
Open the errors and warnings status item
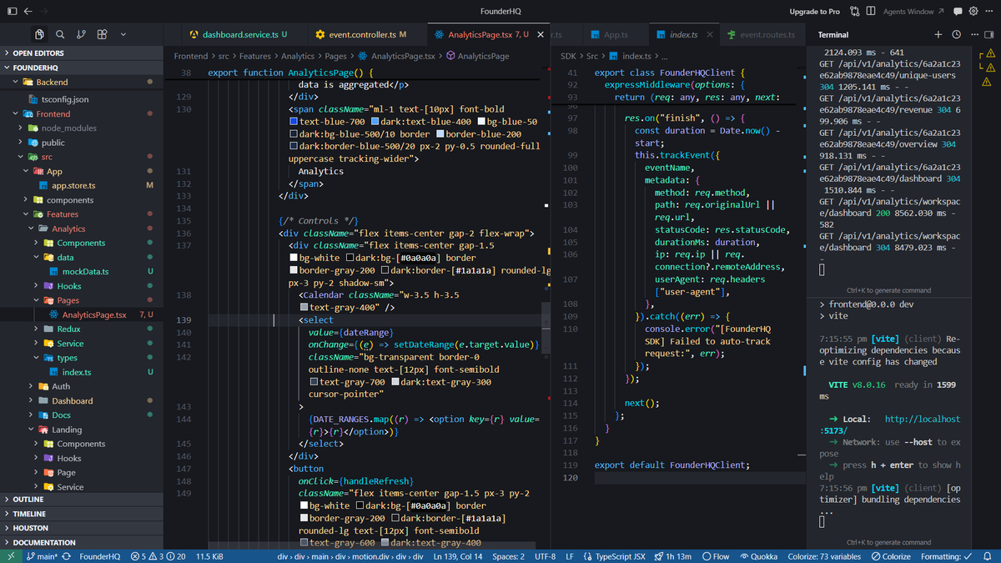pyautogui.click(x=158, y=556)
